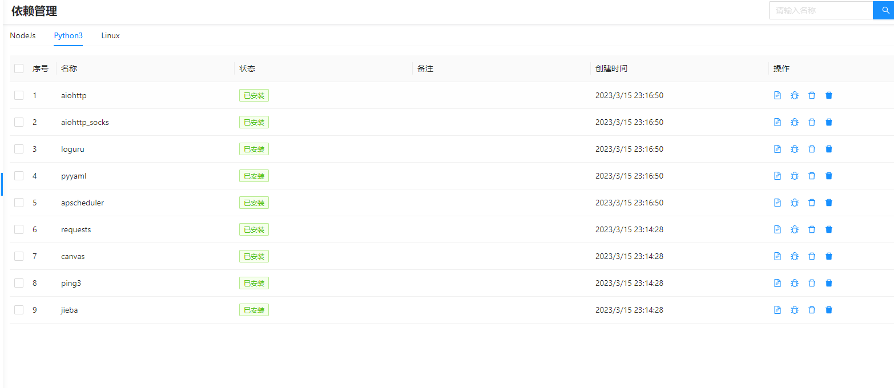Toggle the select-all checkbox in table header
This screenshot has width=894, height=388.
(19, 68)
